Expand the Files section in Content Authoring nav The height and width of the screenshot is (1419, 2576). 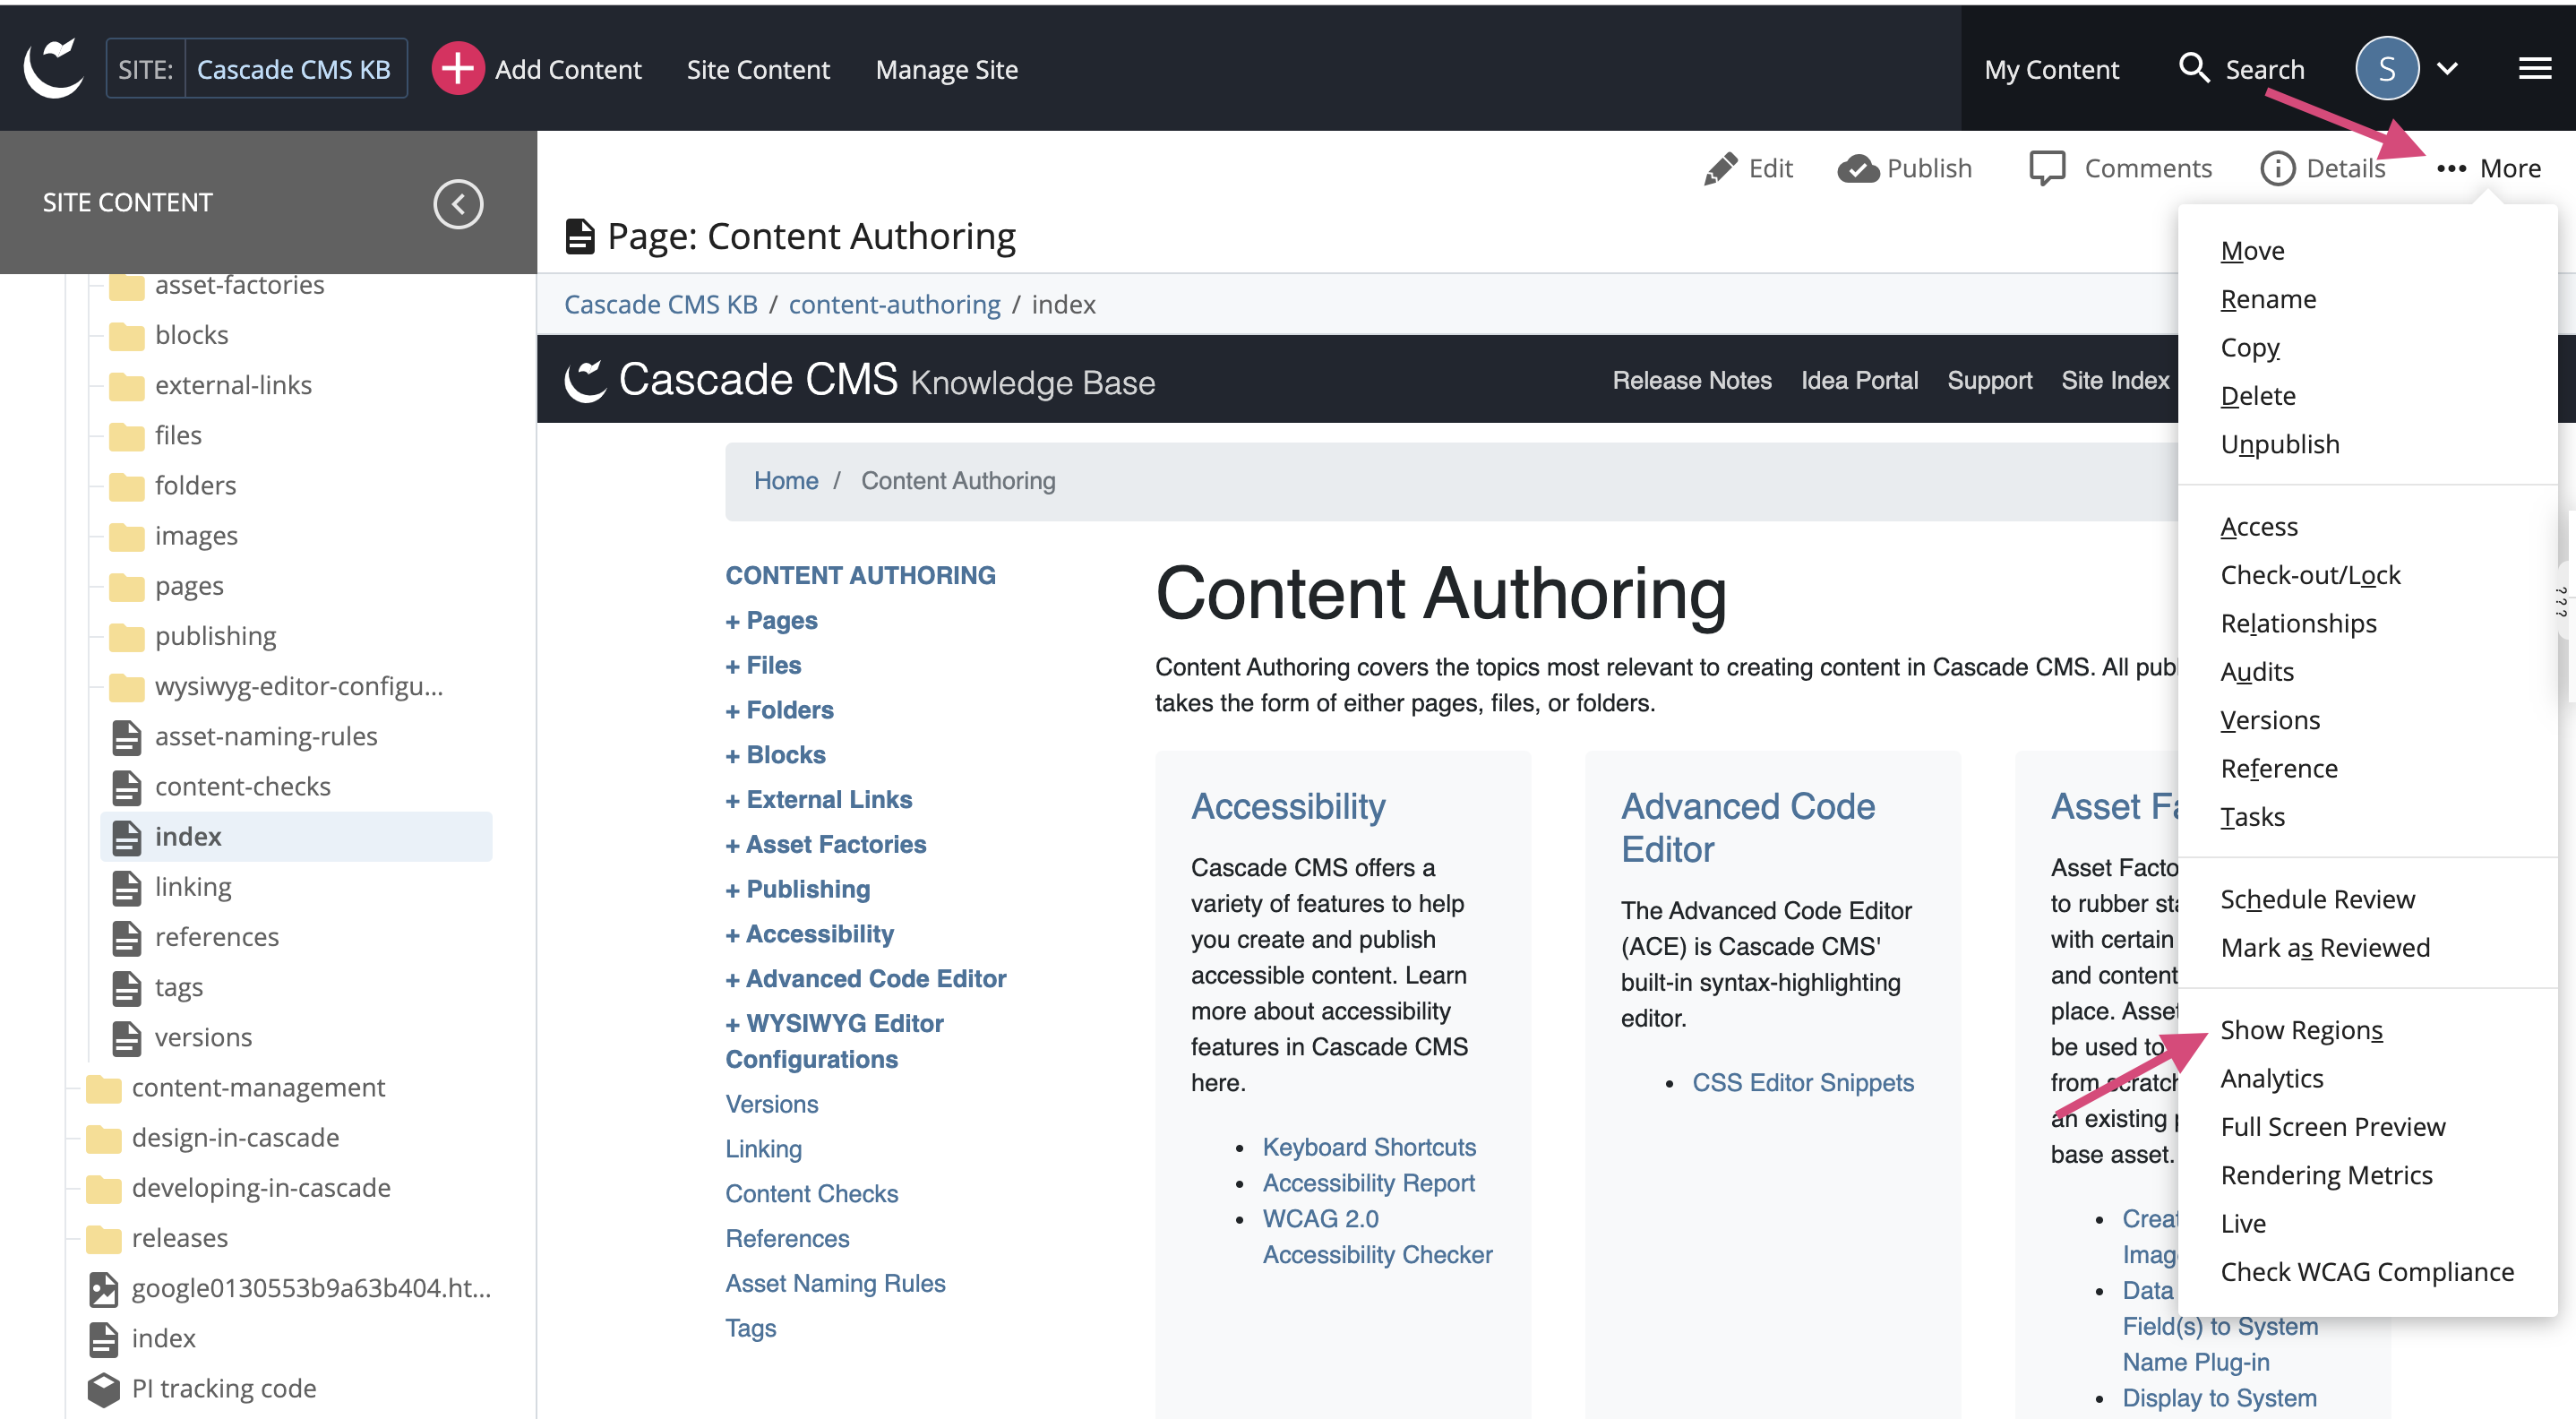coord(764,665)
